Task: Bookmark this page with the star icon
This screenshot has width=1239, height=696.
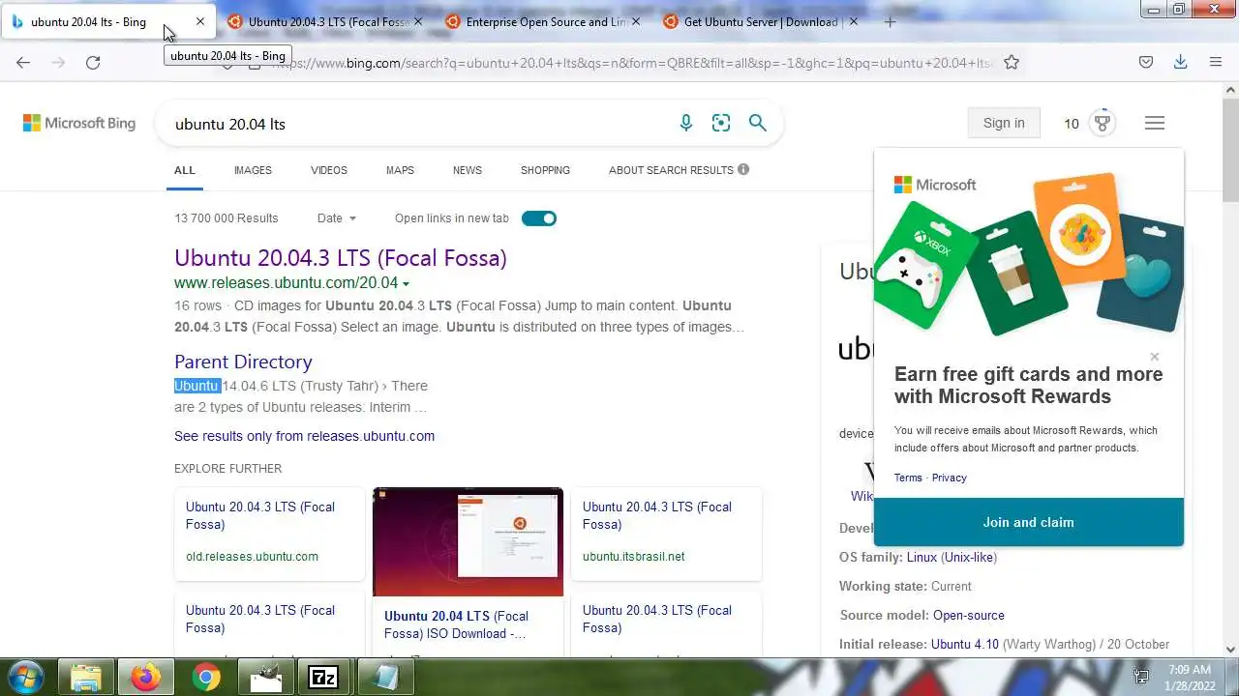Action: click(1012, 62)
